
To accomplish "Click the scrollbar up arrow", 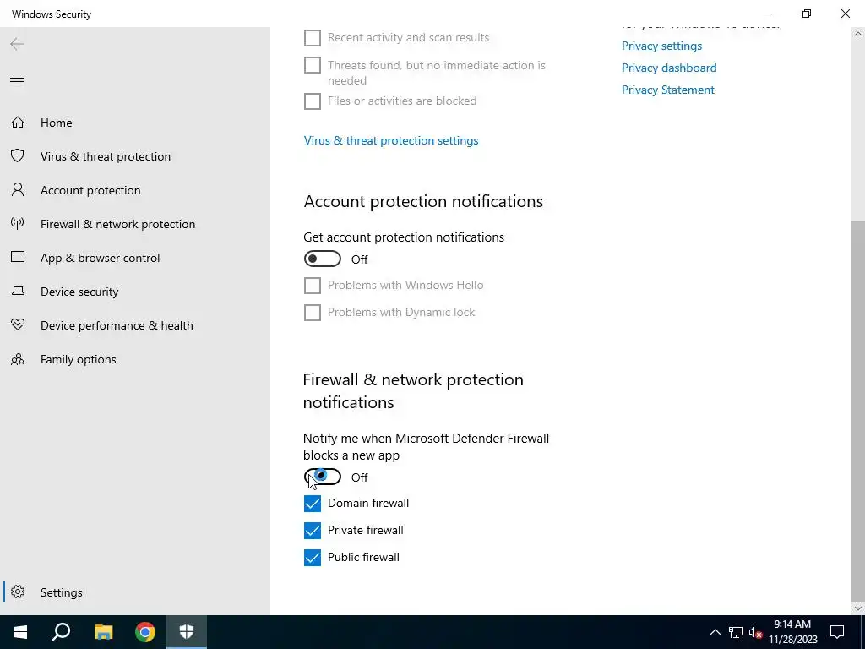I will 858,34.
